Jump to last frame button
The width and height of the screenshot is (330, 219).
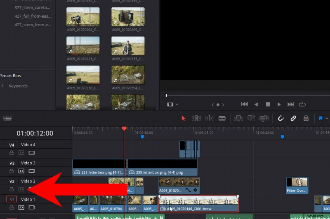click(x=291, y=104)
